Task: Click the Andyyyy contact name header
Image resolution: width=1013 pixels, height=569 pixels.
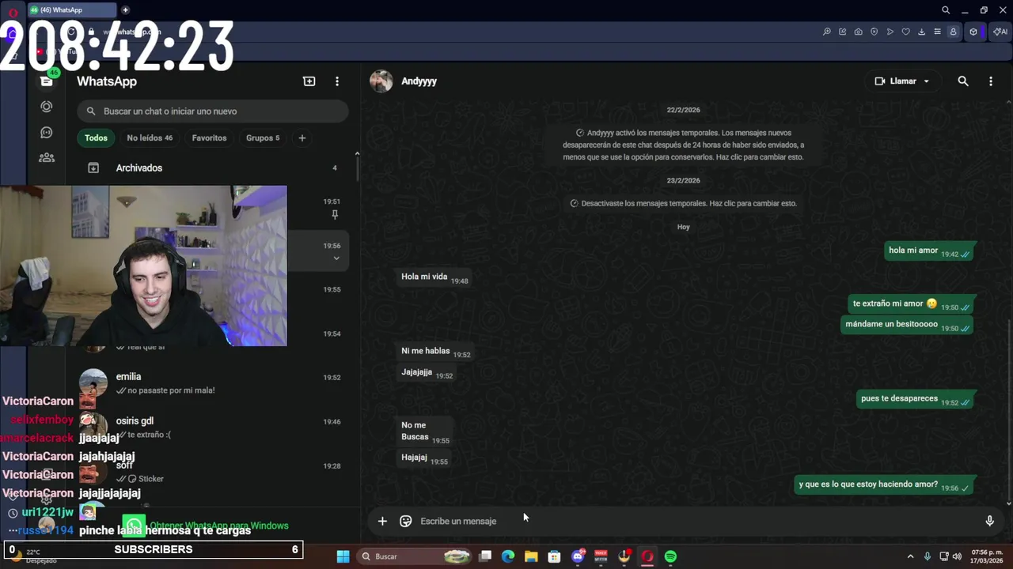Action: [419, 81]
